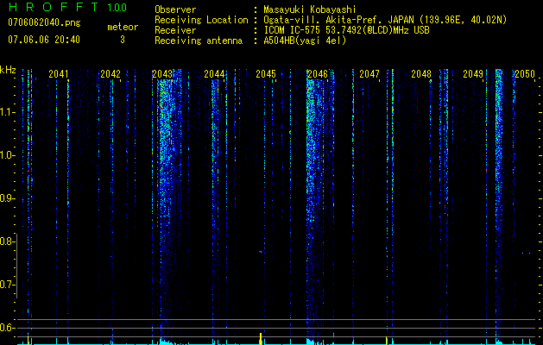Click the 2044 time marker
The image size is (543, 345).
(x=214, y=74)
